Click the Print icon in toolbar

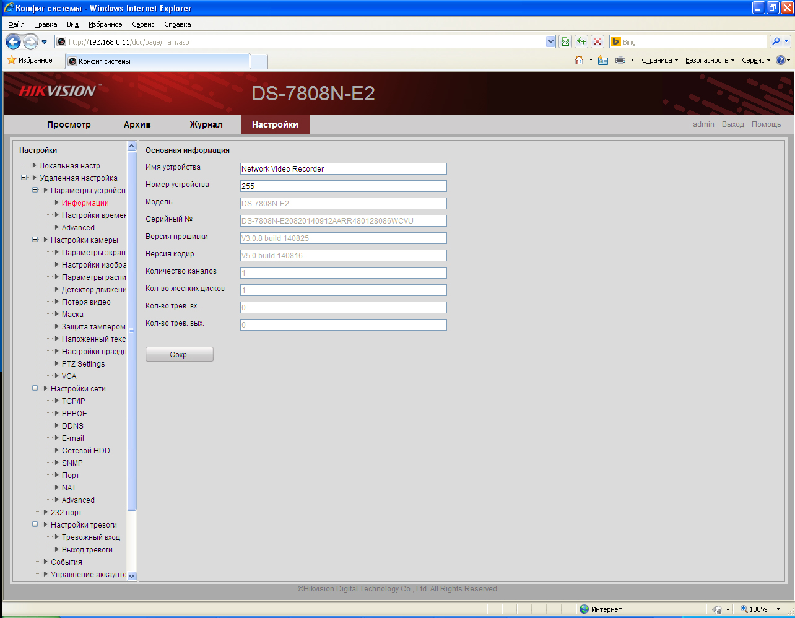click(x=620, y=60)
